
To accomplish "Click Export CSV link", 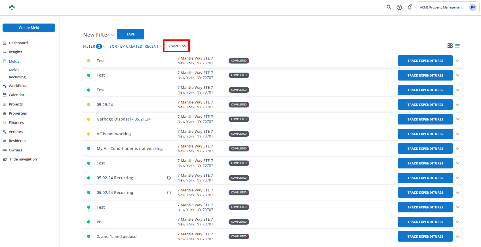I will tap(176, 46).
